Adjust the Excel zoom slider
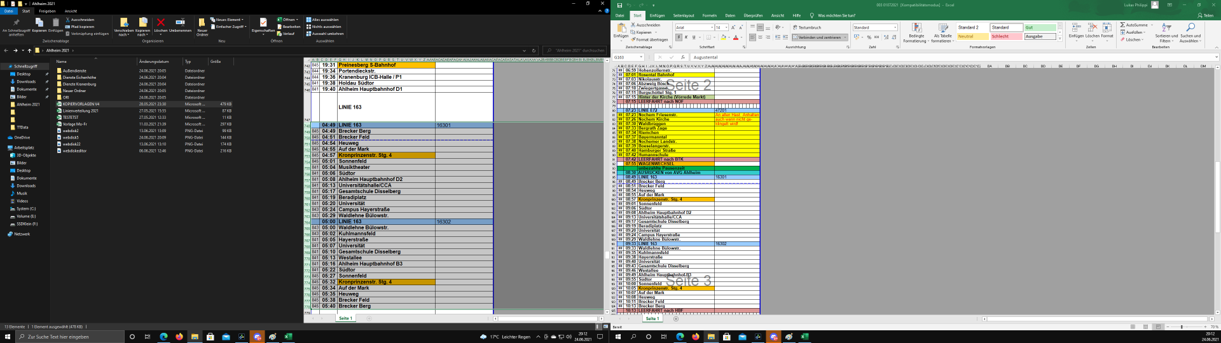 coord(1182,326)
